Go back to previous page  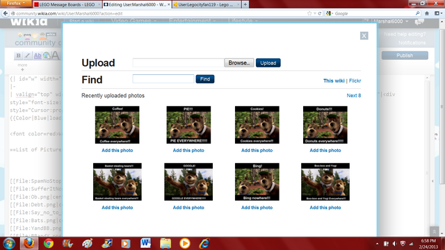(x=6, y=13)
